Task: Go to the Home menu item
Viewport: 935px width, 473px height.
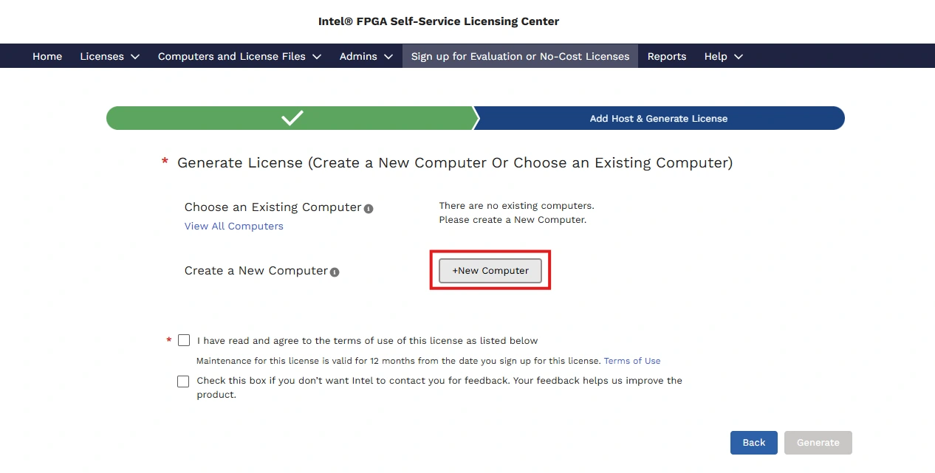Action: coord(47,56)
